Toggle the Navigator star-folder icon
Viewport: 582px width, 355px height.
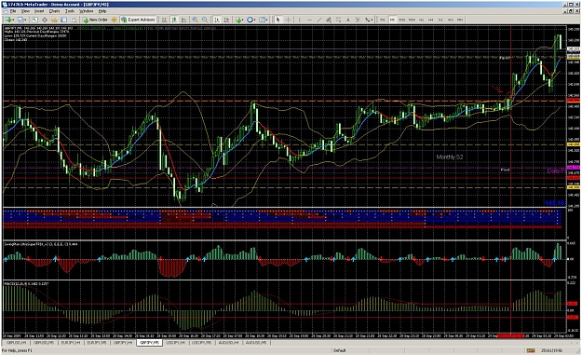(x=54, y=20)
